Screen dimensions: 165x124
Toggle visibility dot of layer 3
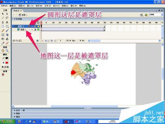point(32,26)
